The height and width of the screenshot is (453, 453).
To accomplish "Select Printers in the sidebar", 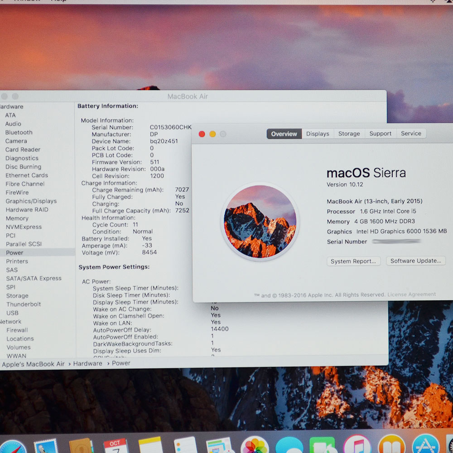I will (x=17, y=261).
